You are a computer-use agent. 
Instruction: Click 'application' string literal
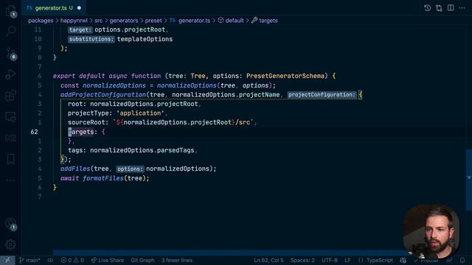[x=140, y=113]
